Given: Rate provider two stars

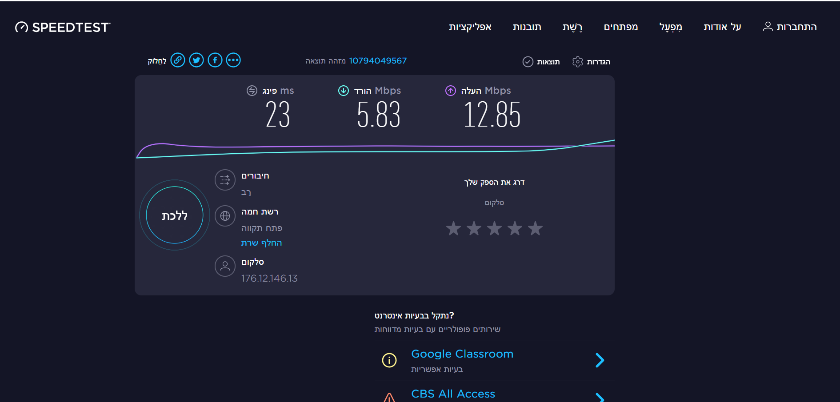Looking at the screenshot, I should pos(474,228).
